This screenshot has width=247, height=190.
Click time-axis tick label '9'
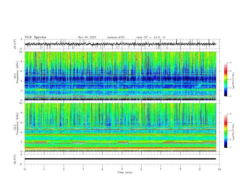point(200,169)
